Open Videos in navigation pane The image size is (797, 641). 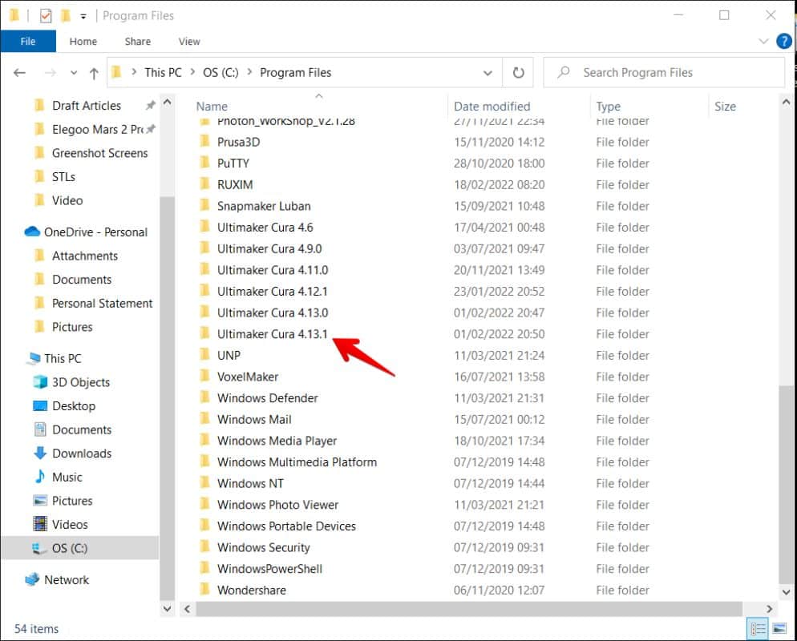70,524
